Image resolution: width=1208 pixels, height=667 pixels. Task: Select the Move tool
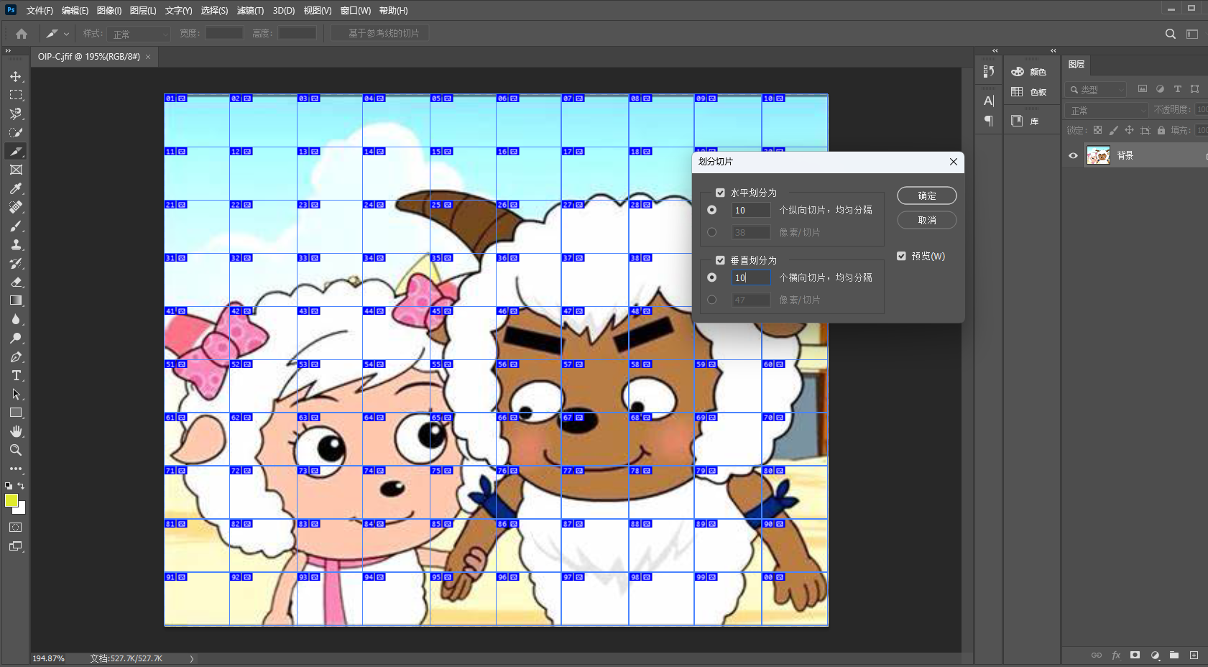16,76
